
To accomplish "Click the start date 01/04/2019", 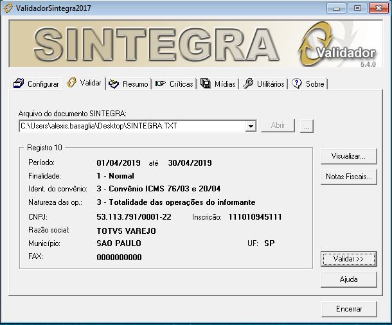I will tap(118, 163).
